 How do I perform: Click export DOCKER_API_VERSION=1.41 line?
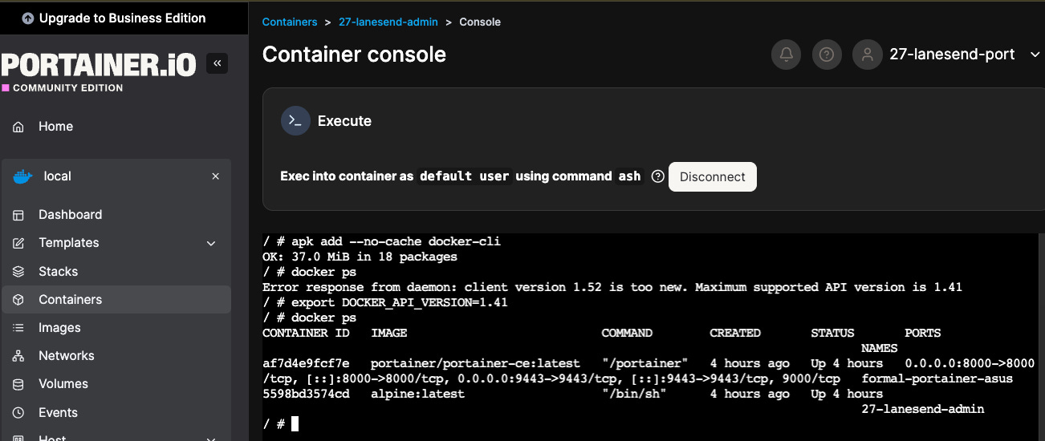[385, 302]
